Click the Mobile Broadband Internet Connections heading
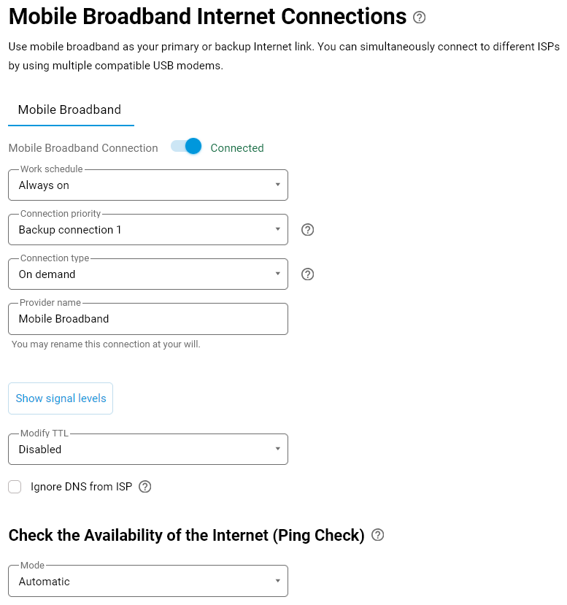This screenshot has height=605, width=567. 207,16
